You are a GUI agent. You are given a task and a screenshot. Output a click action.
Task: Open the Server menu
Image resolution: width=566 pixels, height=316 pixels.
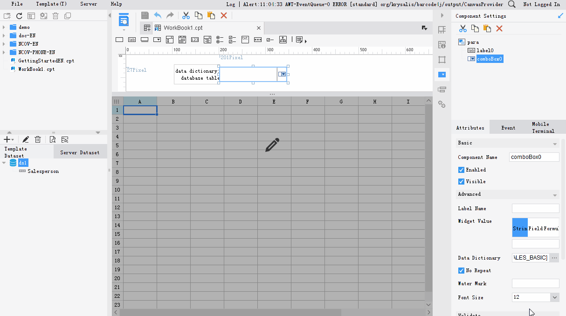[x=89, y=4]
